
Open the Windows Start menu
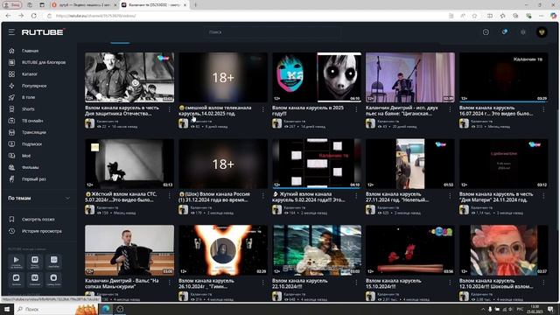click(7, 309)
